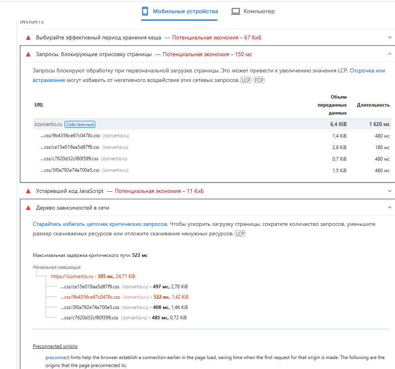
Task: Click the Собственные badge next to iconvertio.ru
Action: (x=80, y=124)
